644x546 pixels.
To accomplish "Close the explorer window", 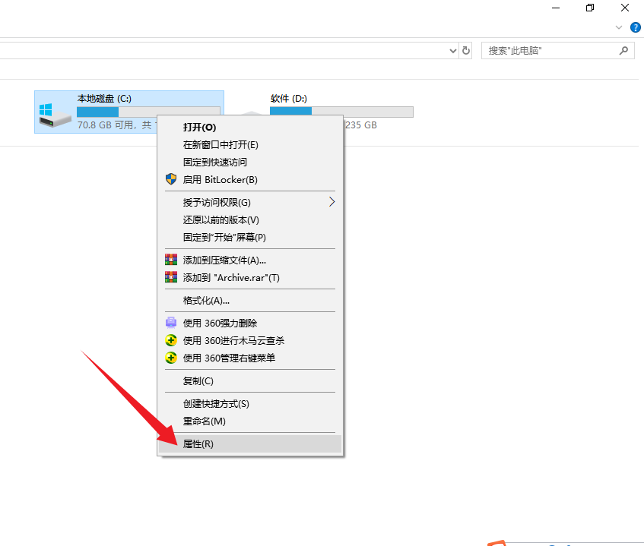I will point(625,8).
